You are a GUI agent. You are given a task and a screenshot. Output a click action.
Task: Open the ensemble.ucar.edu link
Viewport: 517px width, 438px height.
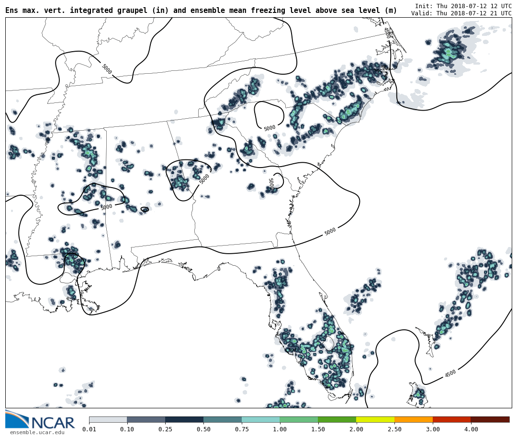pyautogui.click(x=37, y=433)
